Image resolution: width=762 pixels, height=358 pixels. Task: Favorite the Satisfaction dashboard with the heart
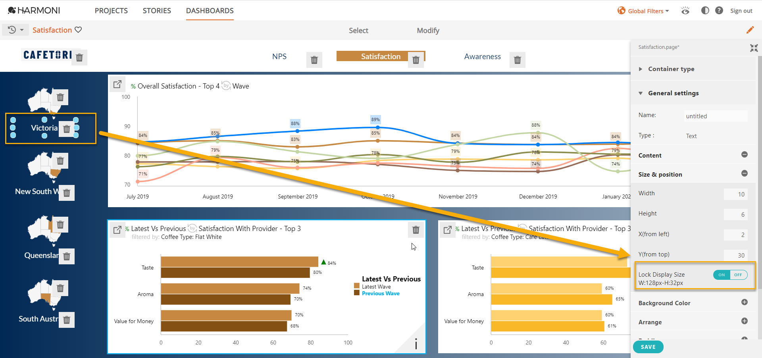click(78, 30)
